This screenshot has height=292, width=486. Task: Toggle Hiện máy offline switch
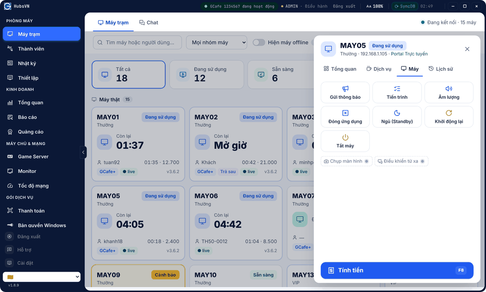coord(259,42)
